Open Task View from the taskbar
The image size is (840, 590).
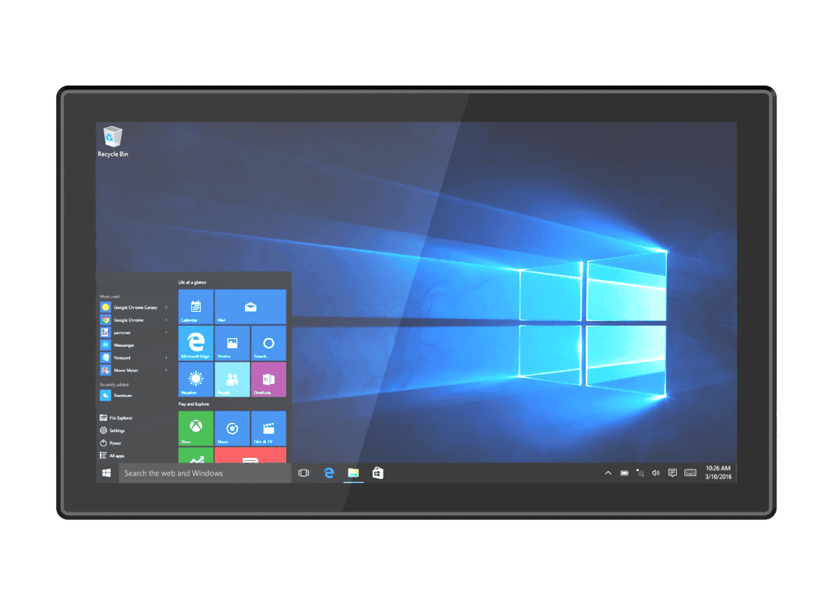(x=303, y=473)
